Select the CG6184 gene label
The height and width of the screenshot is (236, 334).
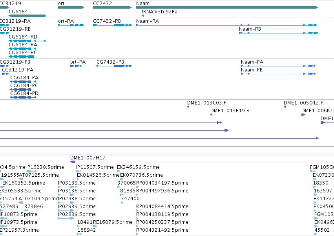point(18,11)
